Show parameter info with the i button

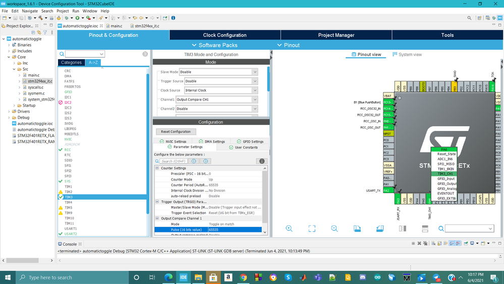point(262,161)
